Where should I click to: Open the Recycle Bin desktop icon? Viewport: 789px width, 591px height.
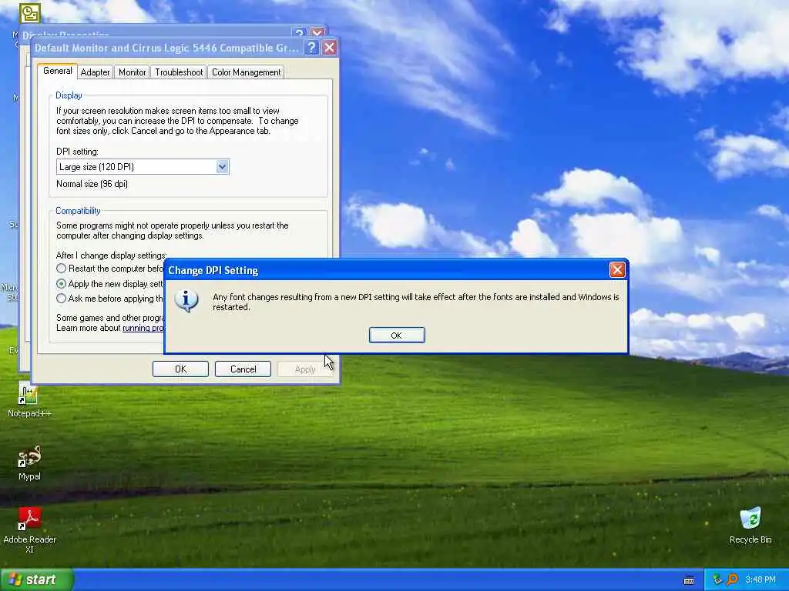point(750,526)
